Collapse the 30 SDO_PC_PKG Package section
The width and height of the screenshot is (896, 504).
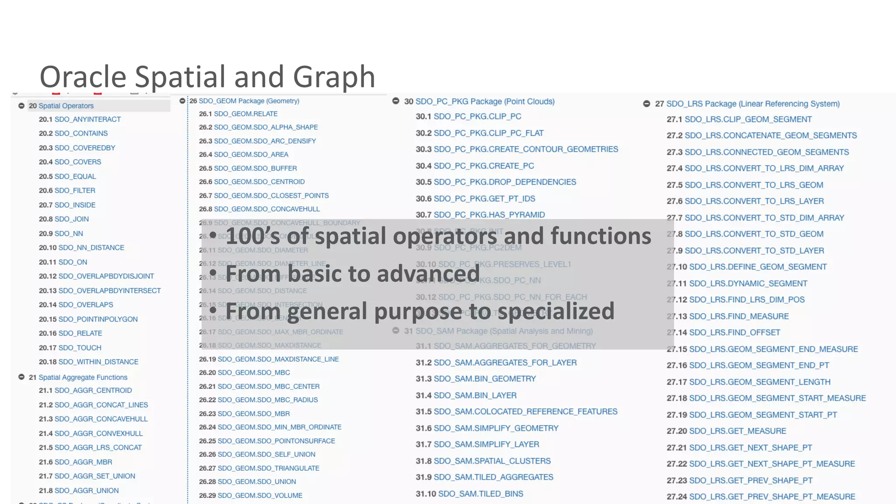(x=396, y=101)
